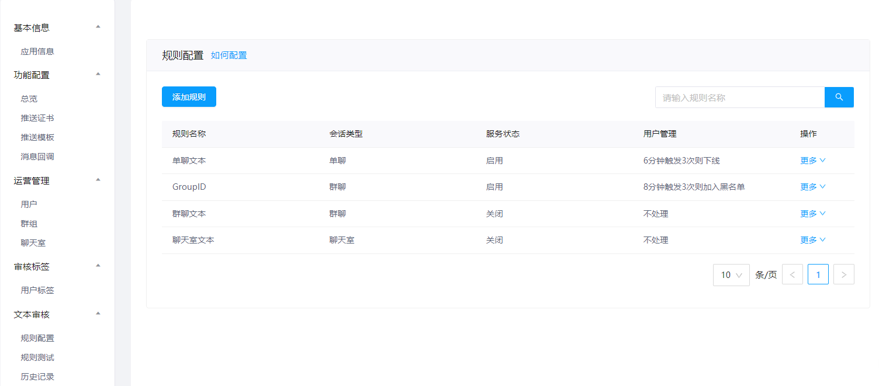879x386 pixels.
Task: Go to the previous page arrow
Action: pyautogui.click(x=792, y=274)
